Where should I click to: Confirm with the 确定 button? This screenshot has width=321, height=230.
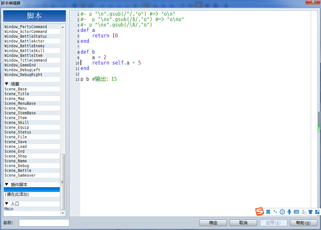[213, 223]
